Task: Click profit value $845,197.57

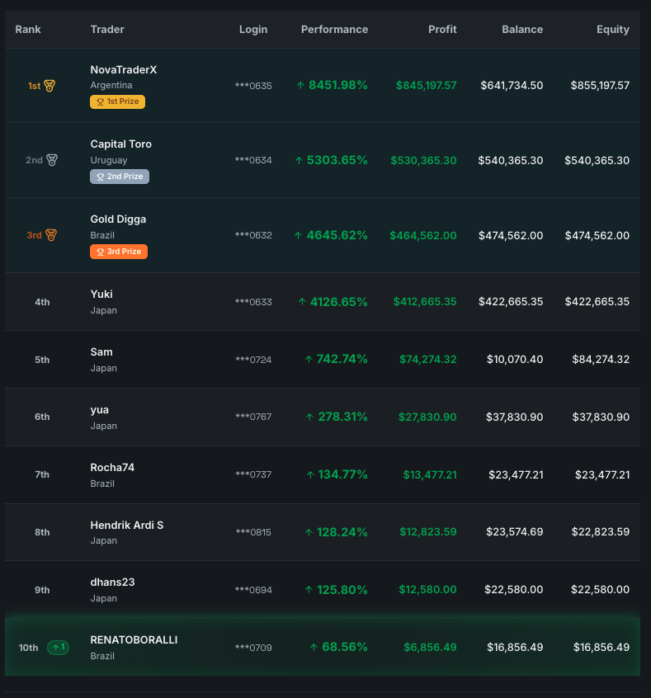Action: click(x=426, y=86)
